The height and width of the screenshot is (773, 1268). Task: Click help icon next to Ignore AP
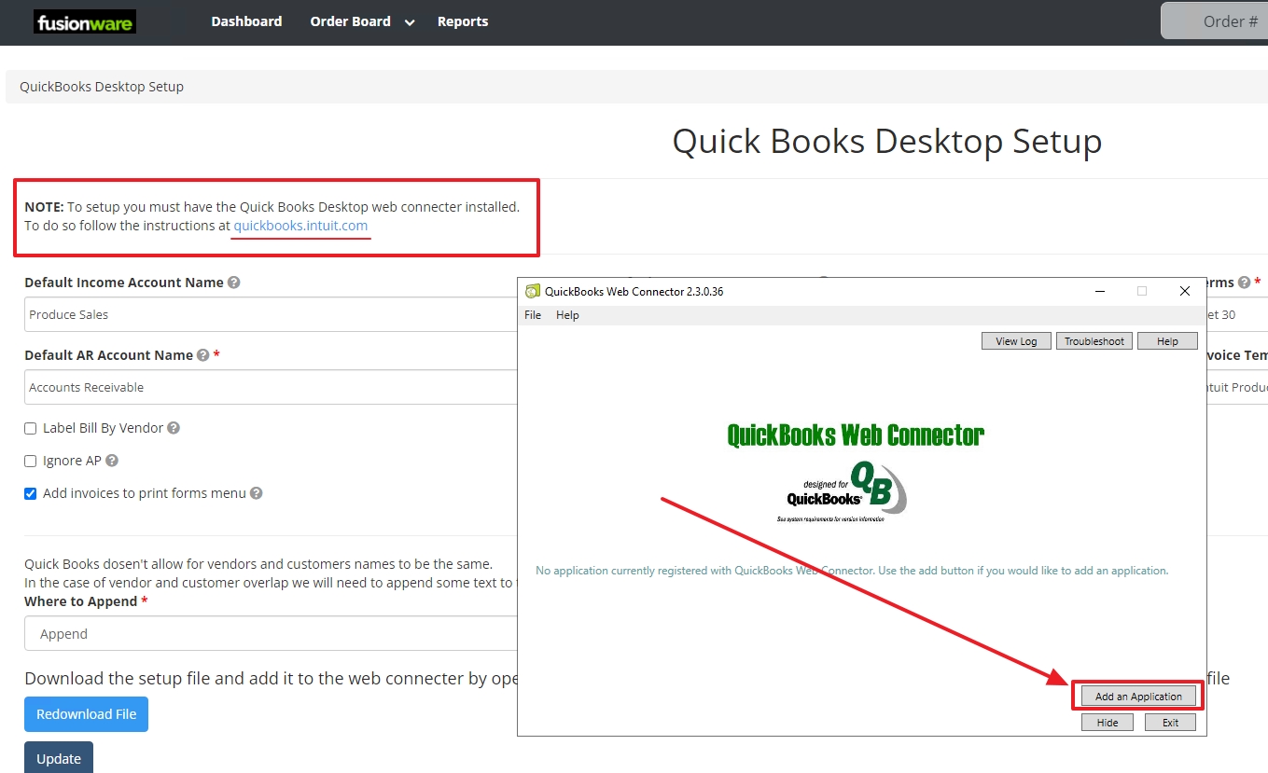click(112, 461)
